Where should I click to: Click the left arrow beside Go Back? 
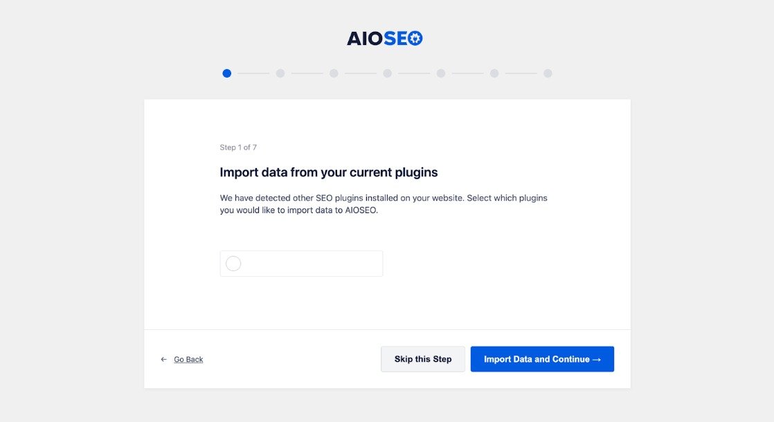[x=164, y=360]
